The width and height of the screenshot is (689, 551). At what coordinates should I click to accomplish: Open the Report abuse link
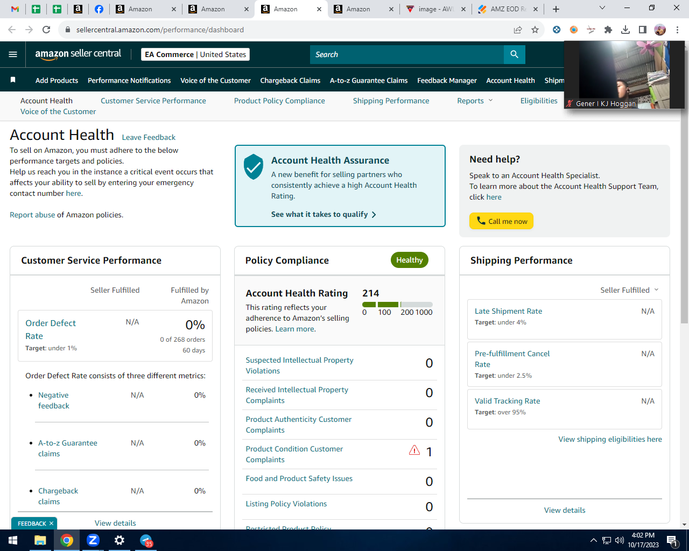click(x=32, y=215)
